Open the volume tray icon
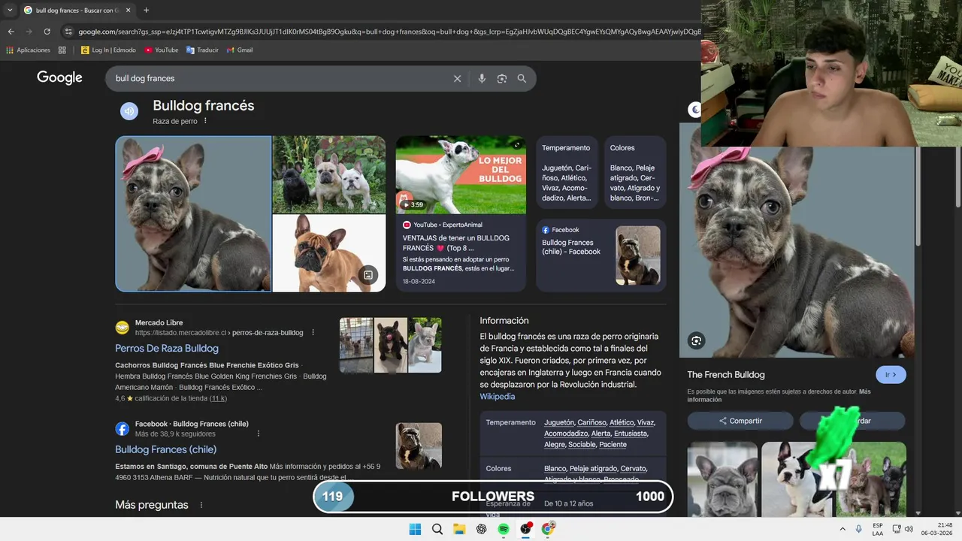Screen dimensions: 962x541 tap(909, 529)
